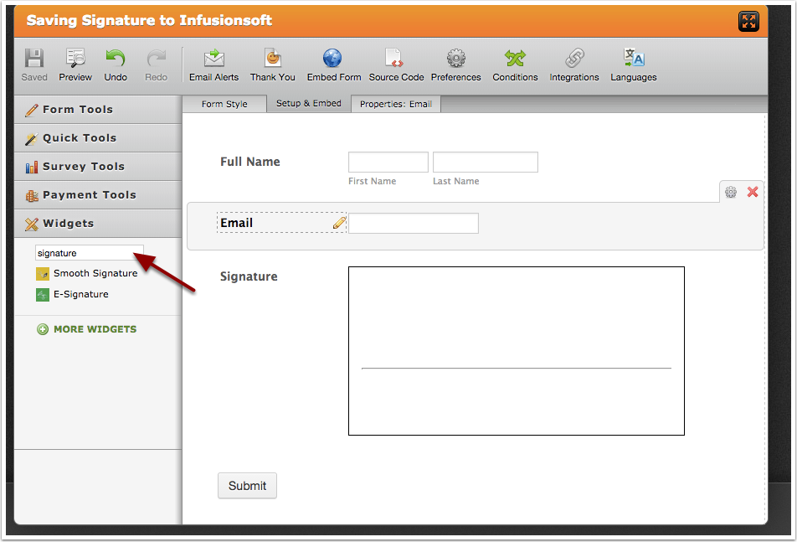Open Email Alerts settings
Screen dimensions: 797x542
(213, 65)
